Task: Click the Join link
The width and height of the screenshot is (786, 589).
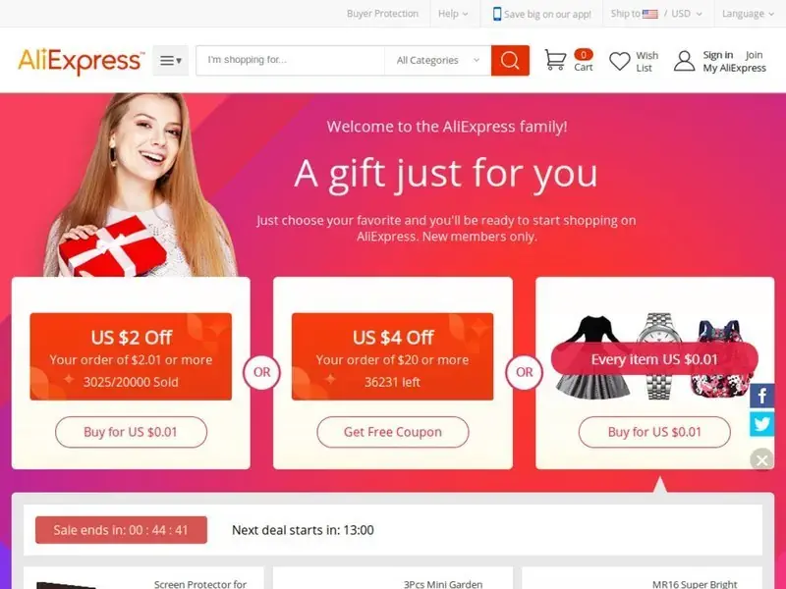Action: pos(754,55)
